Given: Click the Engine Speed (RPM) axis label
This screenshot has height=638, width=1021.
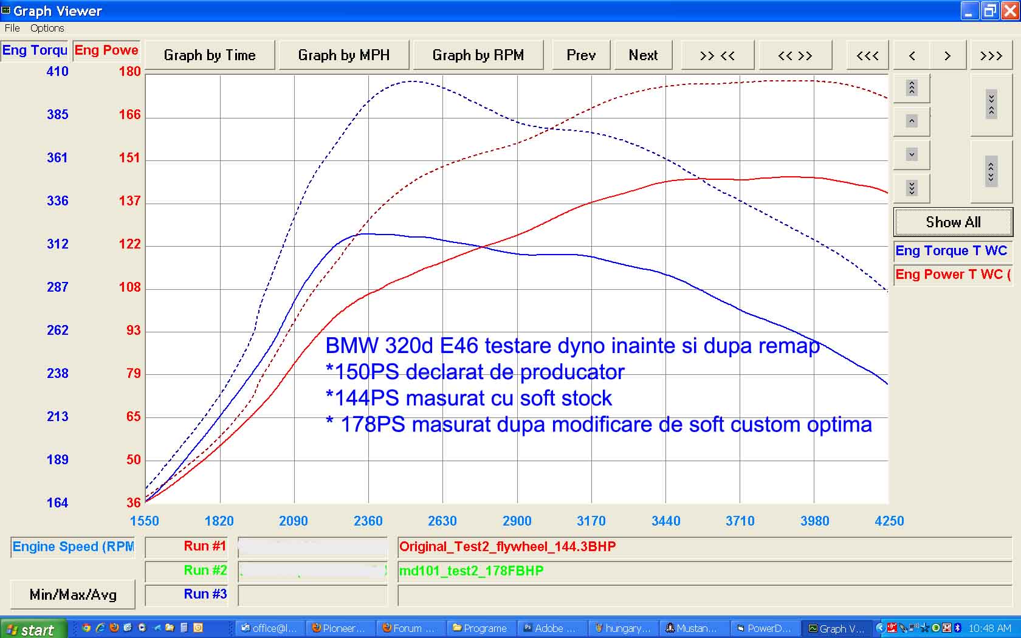Looking at the screenshot, I should pos(73,547).
